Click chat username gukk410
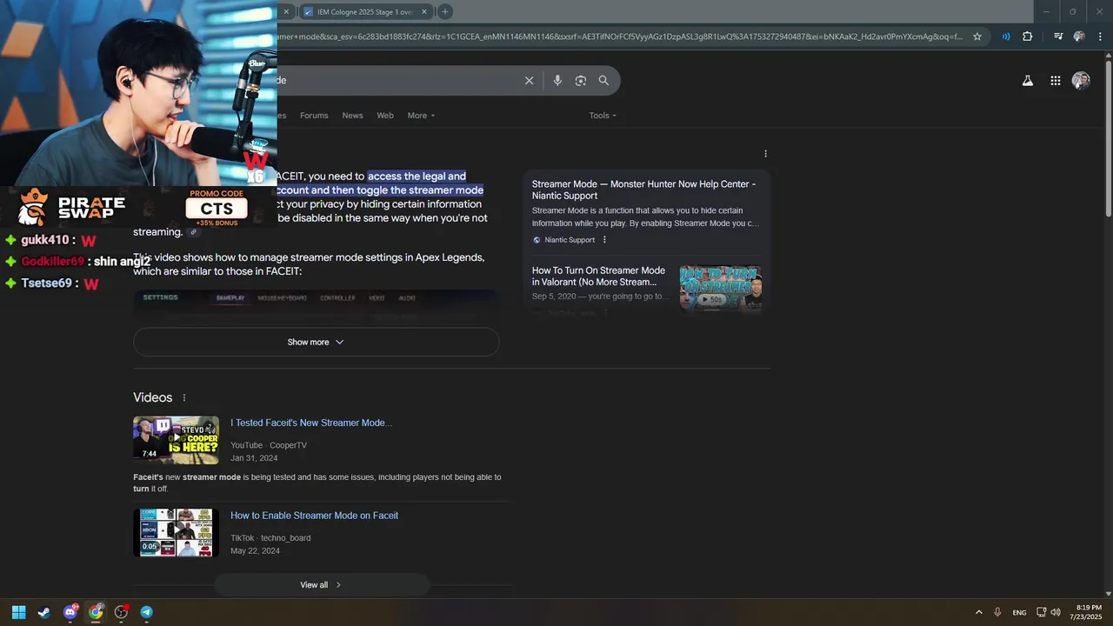 coord(44,240)
